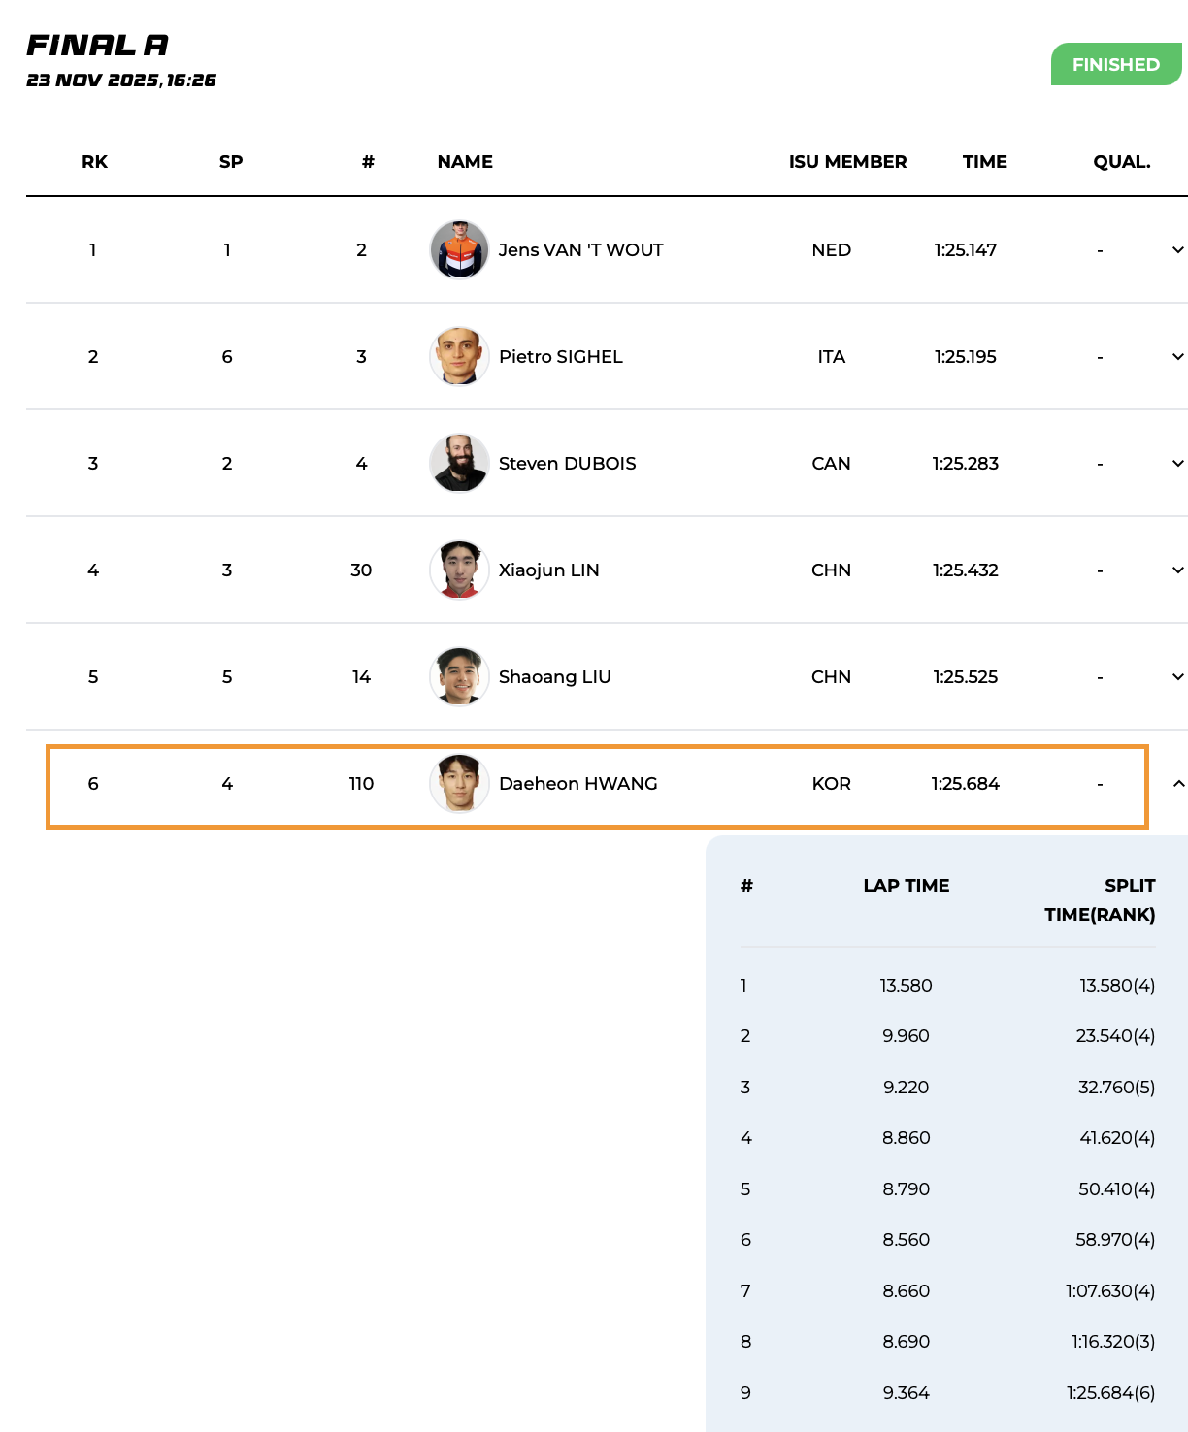Click Steven DUBOIS's profile photo
The image size is (1188, 1432).
pyautogui.click(x=459, y=463)
